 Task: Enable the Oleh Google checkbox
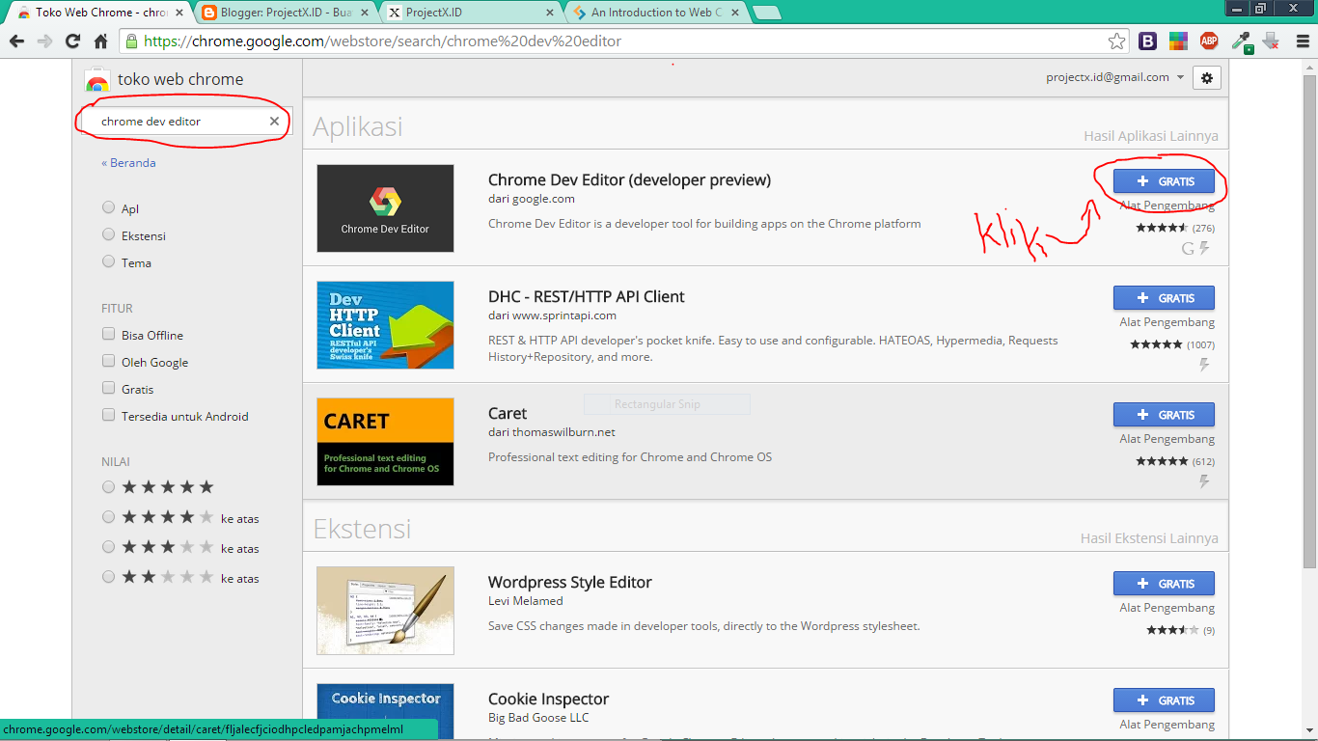click(x=108, y=362)
